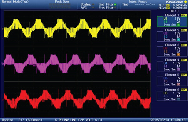
Task: Click the Element 6 HRM1 badge
Action: 184,90
